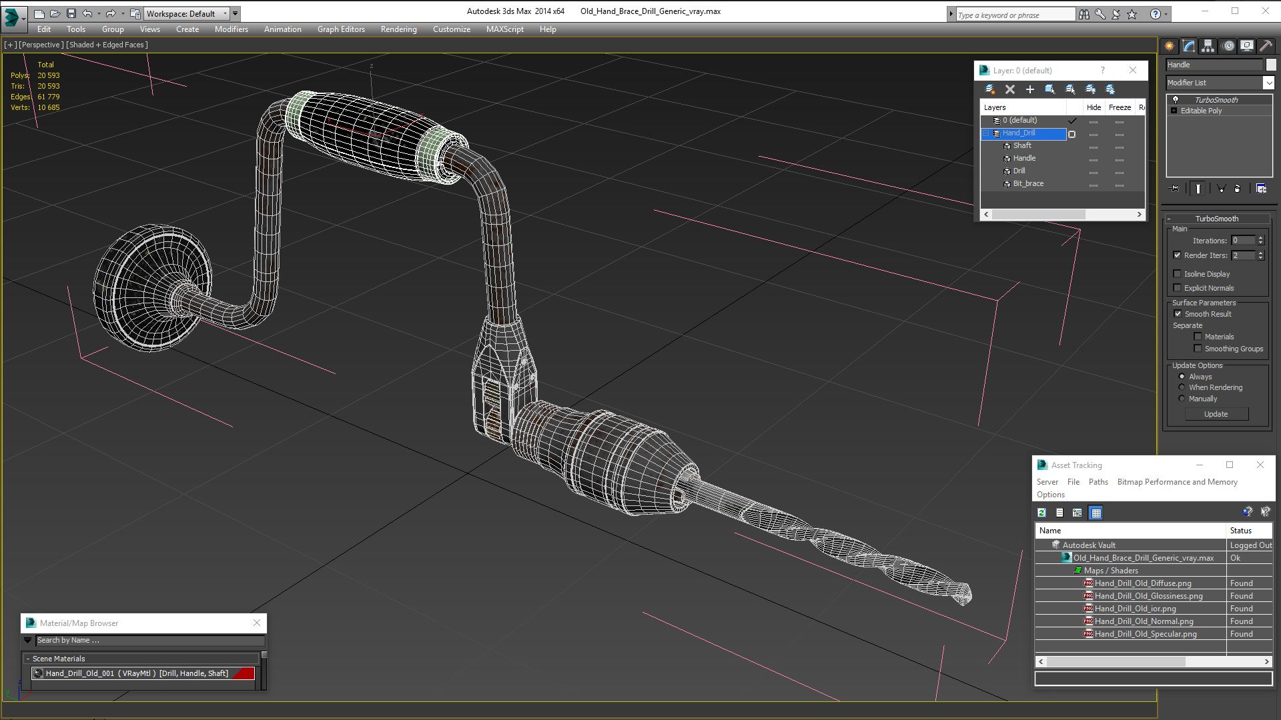The width and height of the screenshot is (1281, 720).
Task: Pin the modifier stack
Action: pos(1176,189)
